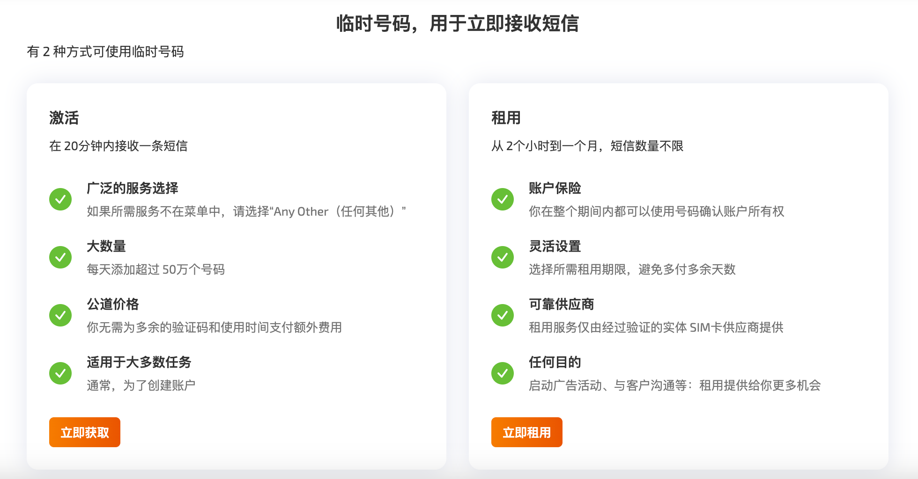Click the green checkmark beside 可靠供应商
The width and height of the screenshot is (918, 479).
pos(502,315)
